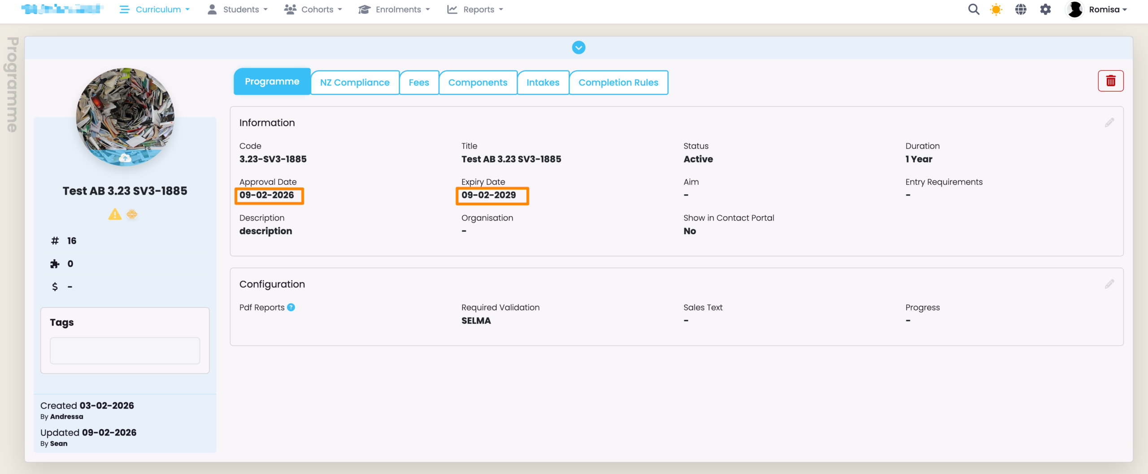Edit Information section via pencil icon
1148x474 pixels.
pos(1109,123)
